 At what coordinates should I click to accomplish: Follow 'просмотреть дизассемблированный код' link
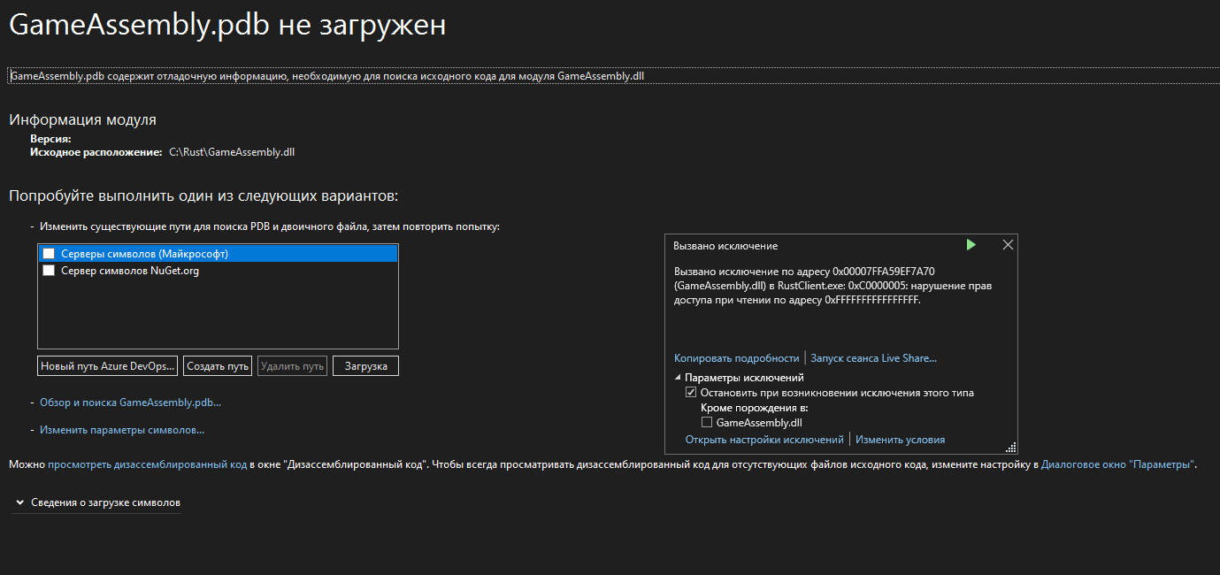pos(147,464)
